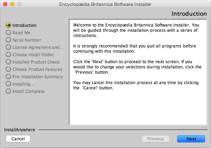Click the Install Complete step label
Image resolution: width=211 pixels, height=148 pixels.
pos(28,91)
